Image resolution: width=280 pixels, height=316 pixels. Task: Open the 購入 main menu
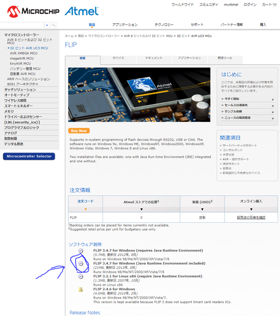click(263, 24)
